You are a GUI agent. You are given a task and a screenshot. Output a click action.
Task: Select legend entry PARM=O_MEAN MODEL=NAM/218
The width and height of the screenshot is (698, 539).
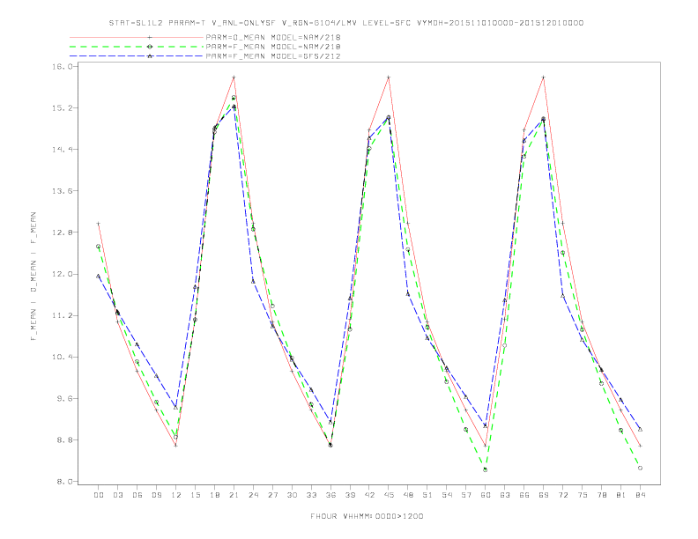[273, 37]
